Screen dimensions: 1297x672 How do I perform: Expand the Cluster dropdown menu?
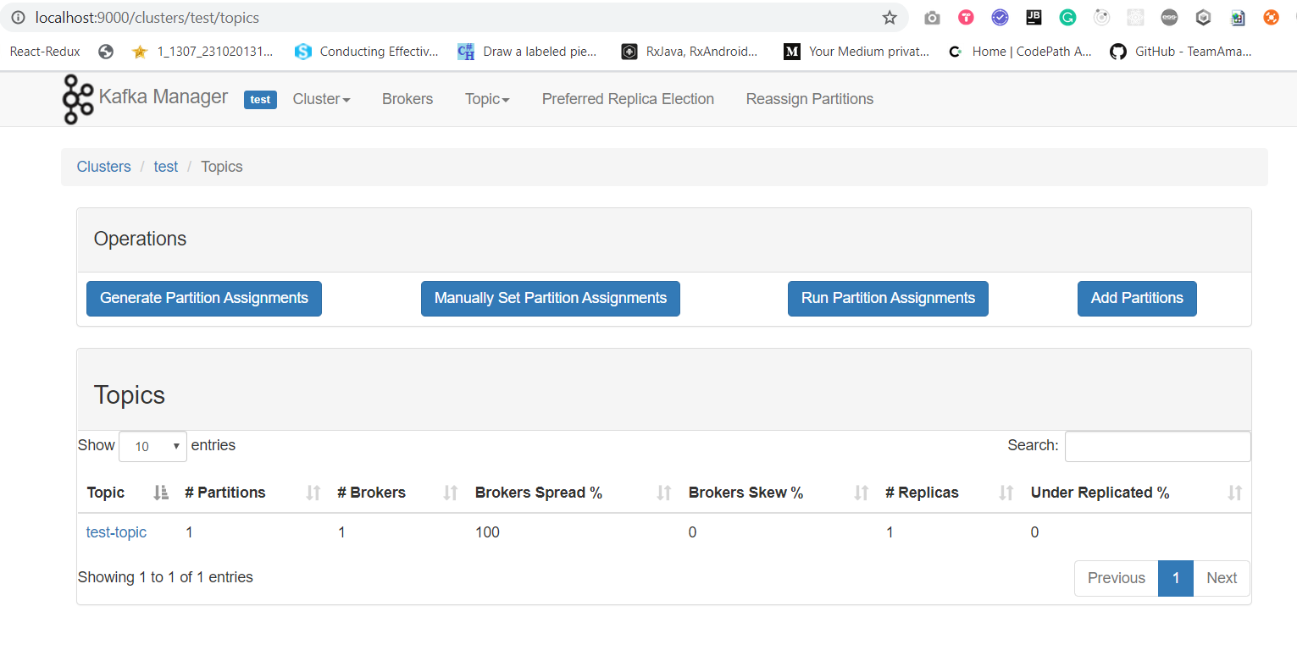point(321,99)
